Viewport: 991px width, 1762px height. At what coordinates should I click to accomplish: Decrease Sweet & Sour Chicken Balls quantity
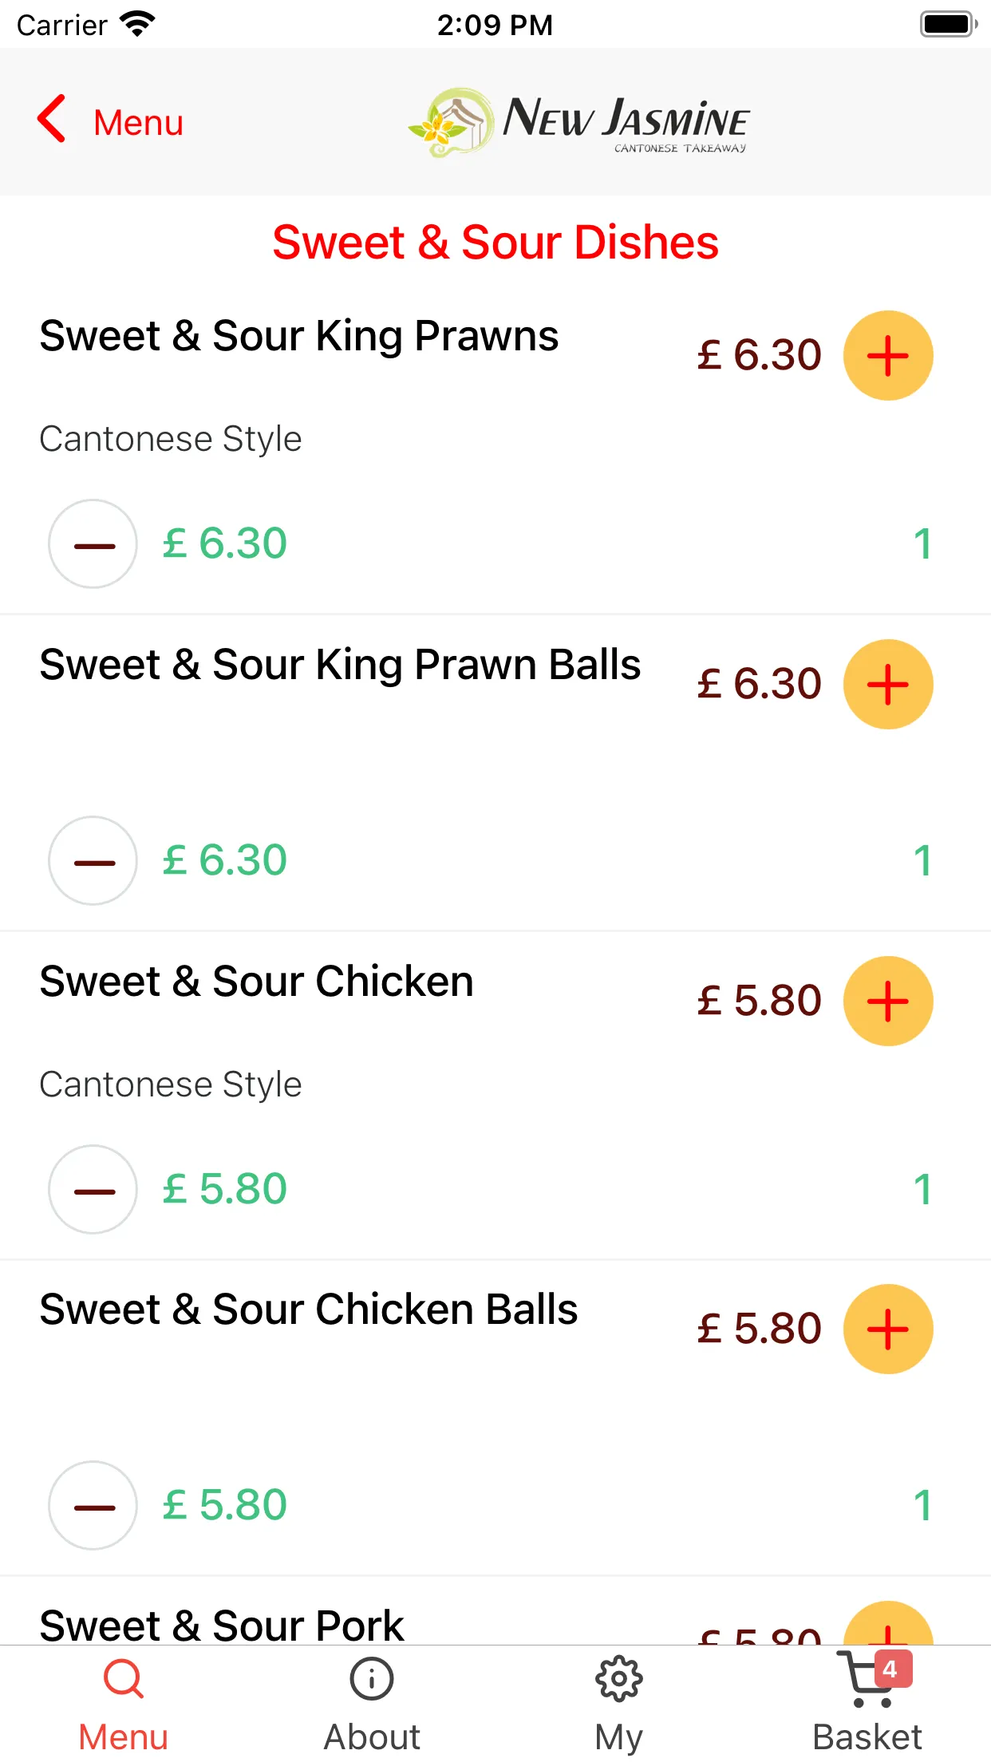[93, 1506]
